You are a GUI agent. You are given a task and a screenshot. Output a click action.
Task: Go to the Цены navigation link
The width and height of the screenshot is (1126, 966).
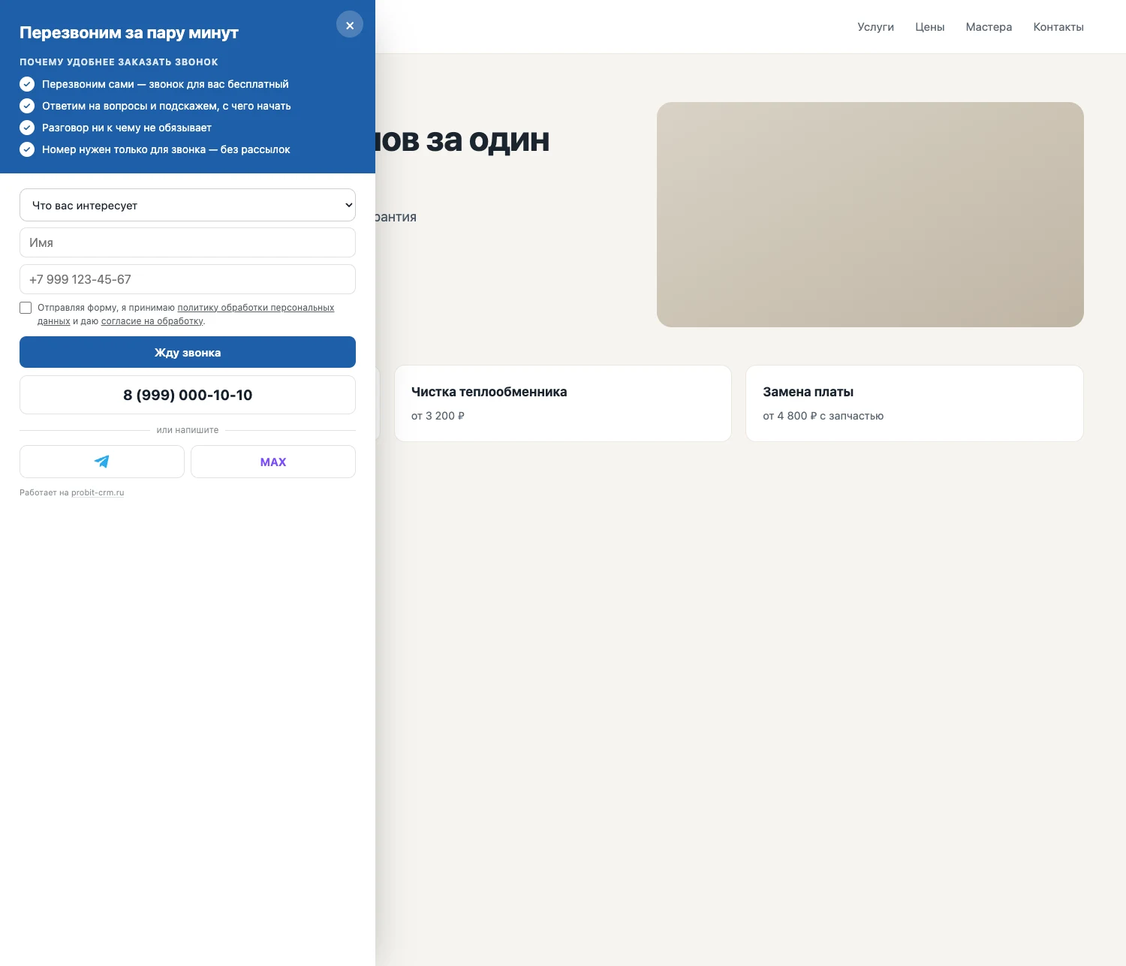pos(929,27)
